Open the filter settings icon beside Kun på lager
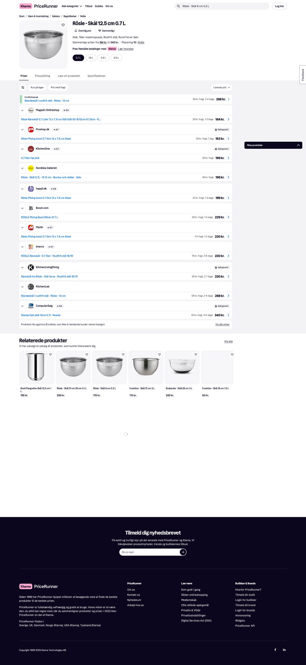This screenshot has width=306, height=665. [x=23, y=87]
